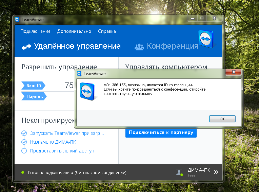Open the Подключение menu
Viewport: 259px width, 192px height.
35,31
